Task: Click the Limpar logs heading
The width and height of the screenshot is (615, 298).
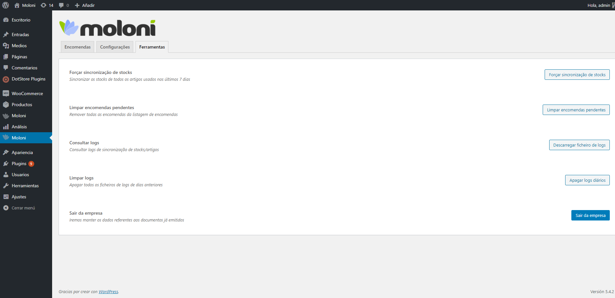Action: (x=81, y=178)
